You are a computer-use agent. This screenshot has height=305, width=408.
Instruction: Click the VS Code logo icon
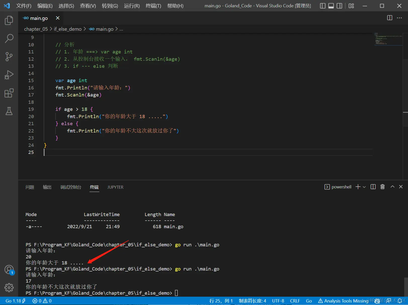[x=7, y=6]
